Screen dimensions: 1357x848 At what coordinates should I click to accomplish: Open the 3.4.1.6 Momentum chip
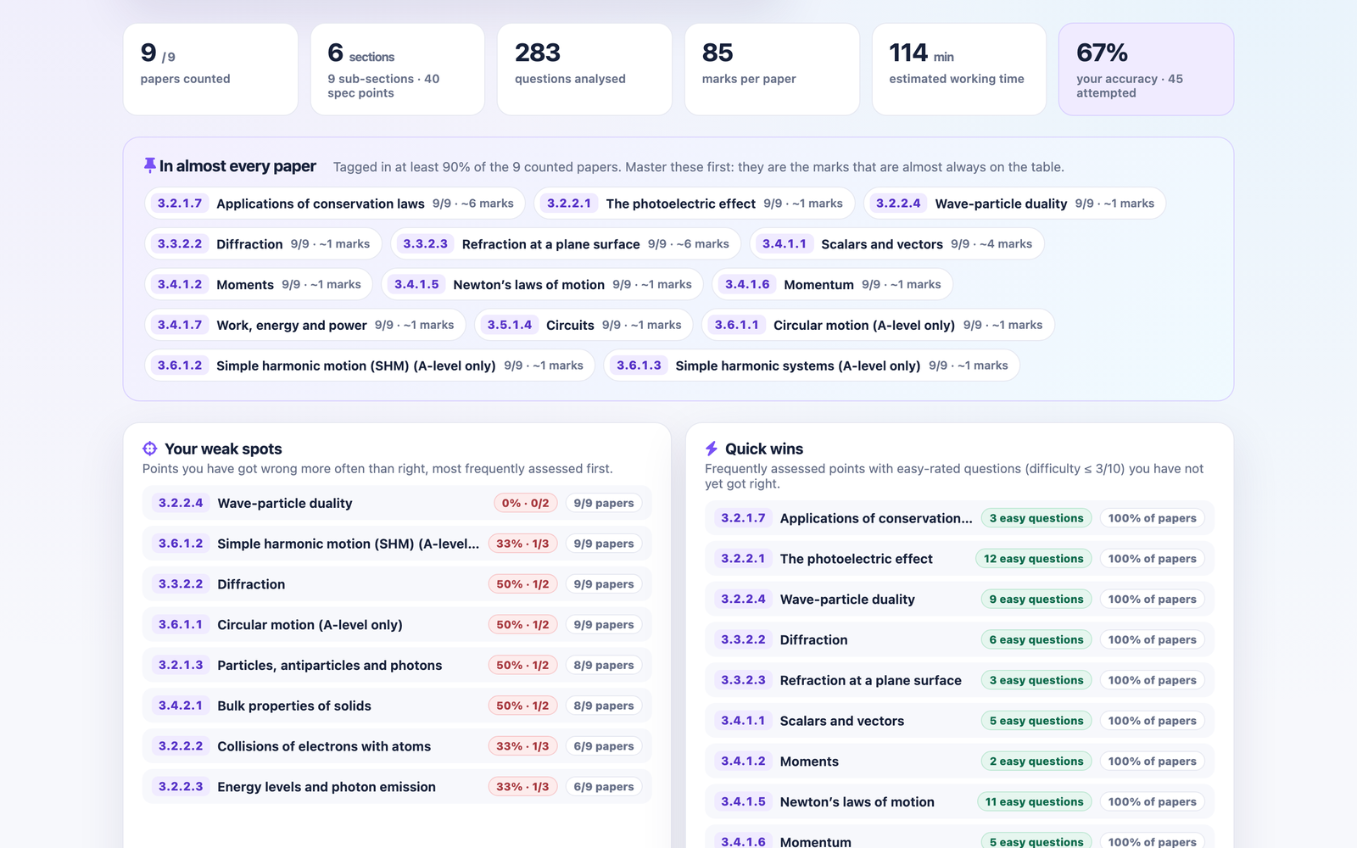coord(833,285)
